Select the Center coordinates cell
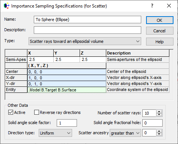 (66, 72)
